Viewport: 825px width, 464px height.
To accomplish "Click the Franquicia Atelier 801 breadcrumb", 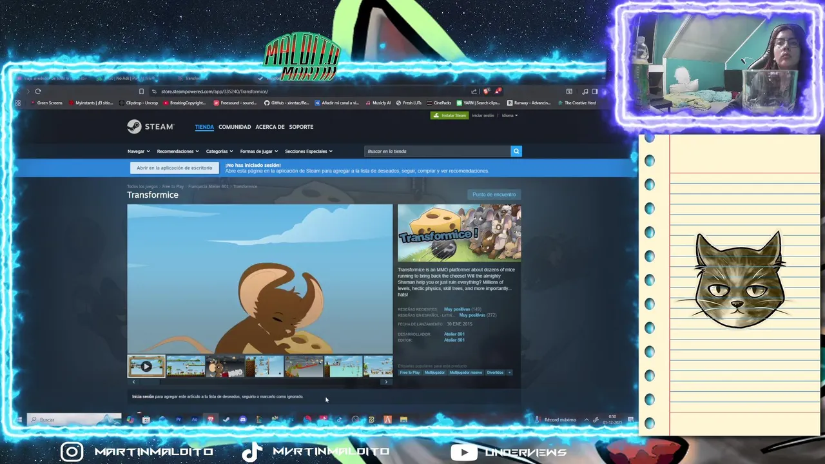I will click(208, 186).
